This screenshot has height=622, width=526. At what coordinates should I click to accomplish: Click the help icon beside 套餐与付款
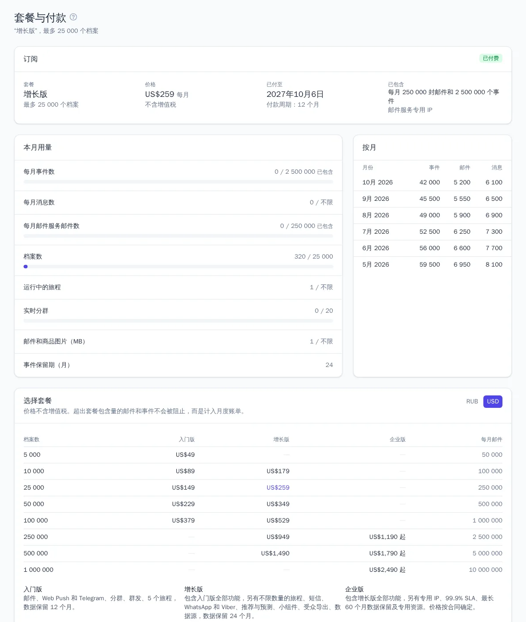[73, 17]
